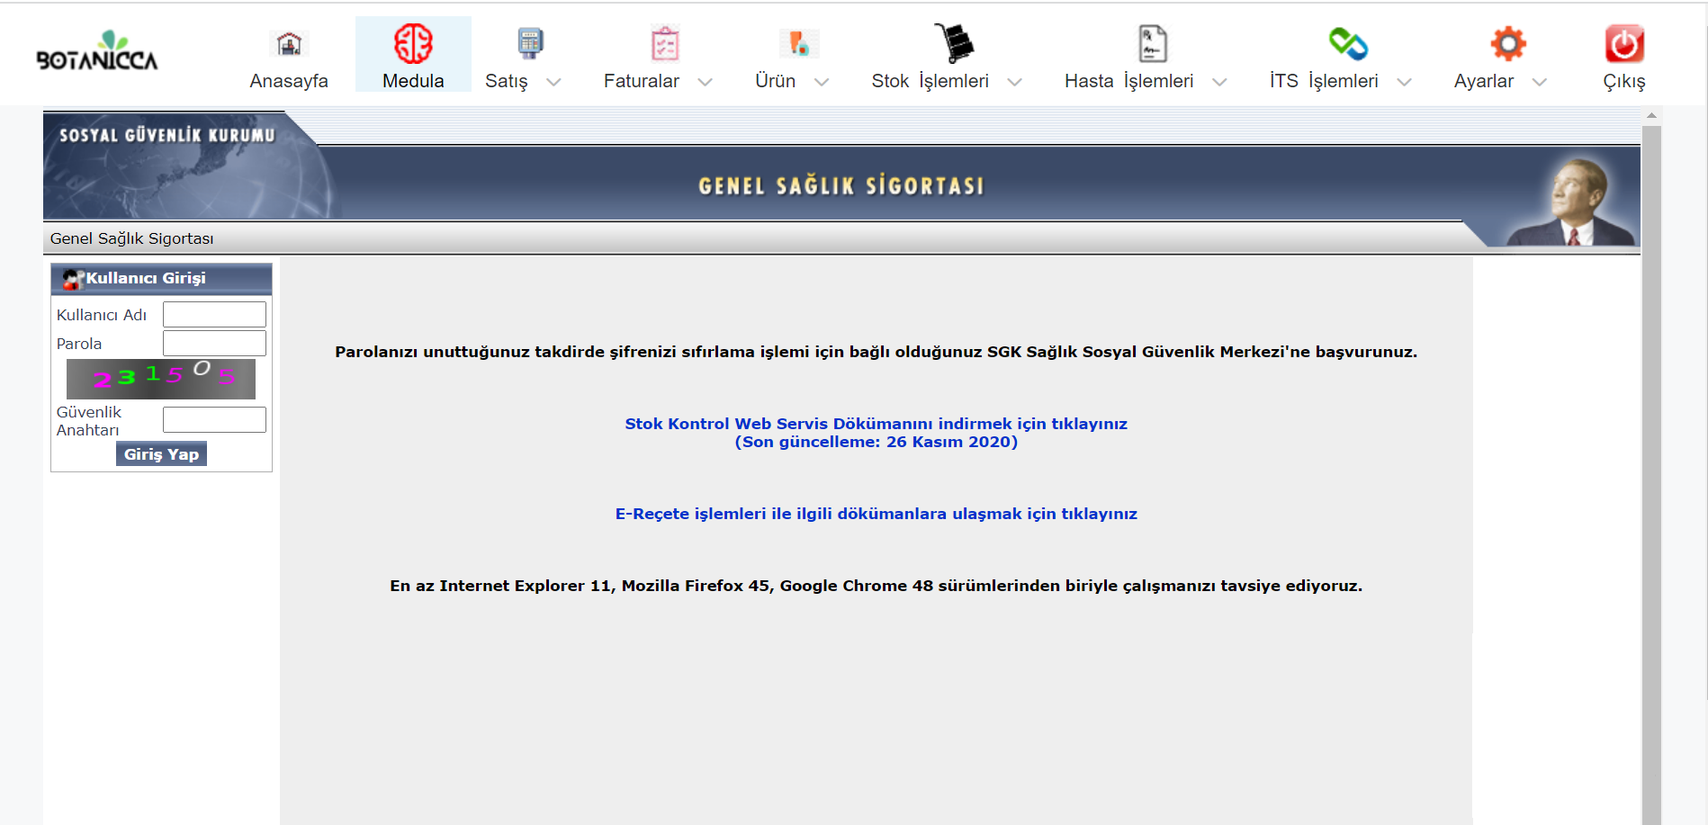Screen dimensions: 1708x825
Task: Click the Stok İşlemleri hand truck icon
Action: tap(954, 43)
